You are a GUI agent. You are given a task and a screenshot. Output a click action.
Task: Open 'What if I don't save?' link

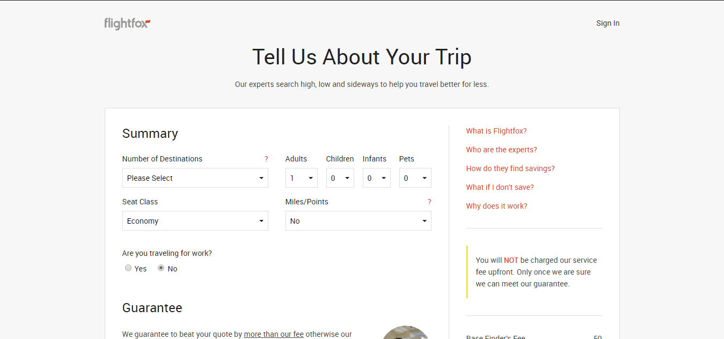point(500,187)
